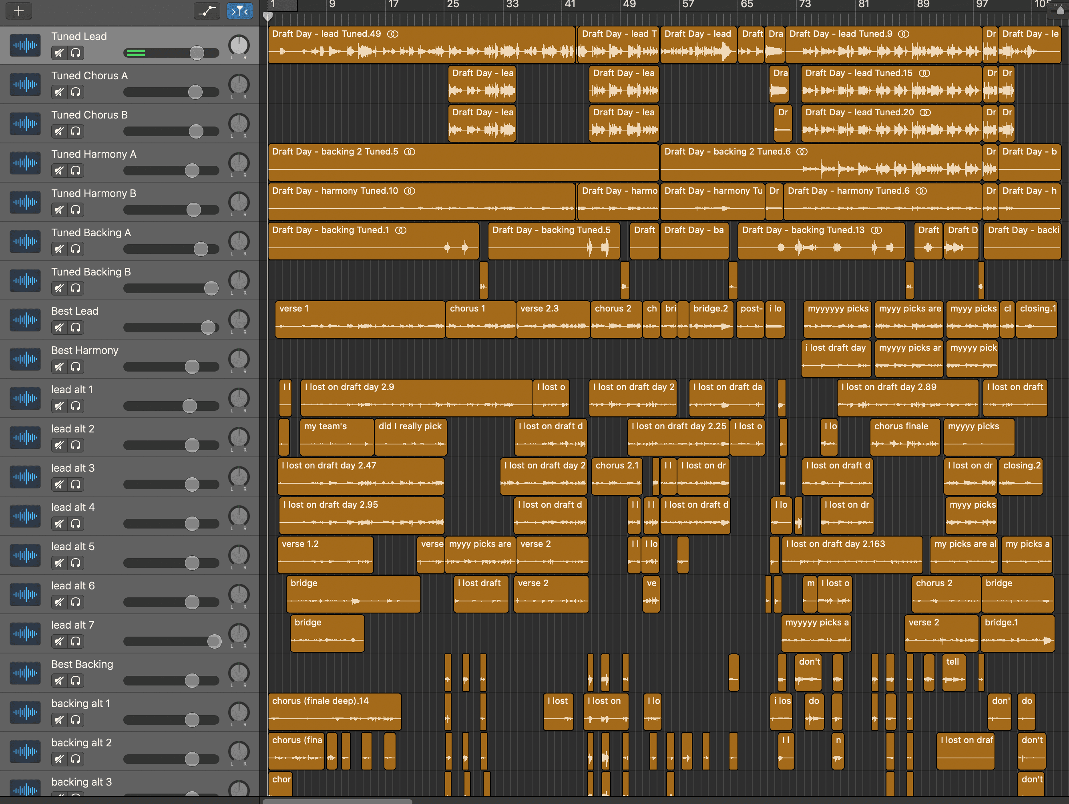Select the 'chorus finale' region

pyautogui.click(x=905, y=437)
